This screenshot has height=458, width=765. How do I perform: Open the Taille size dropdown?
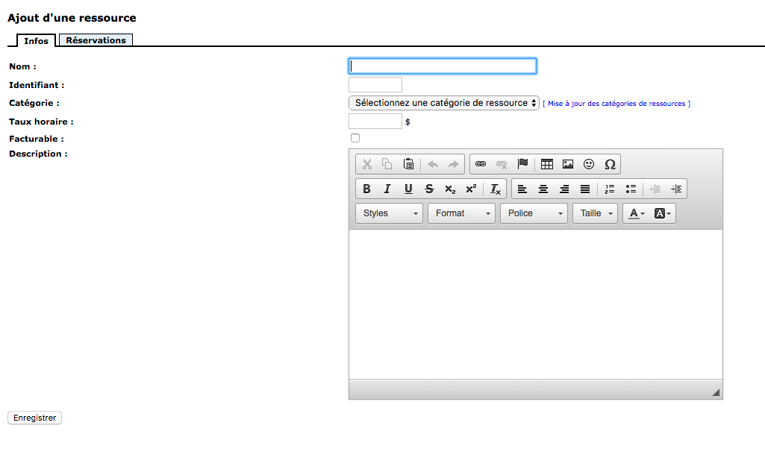coord(595,213)
